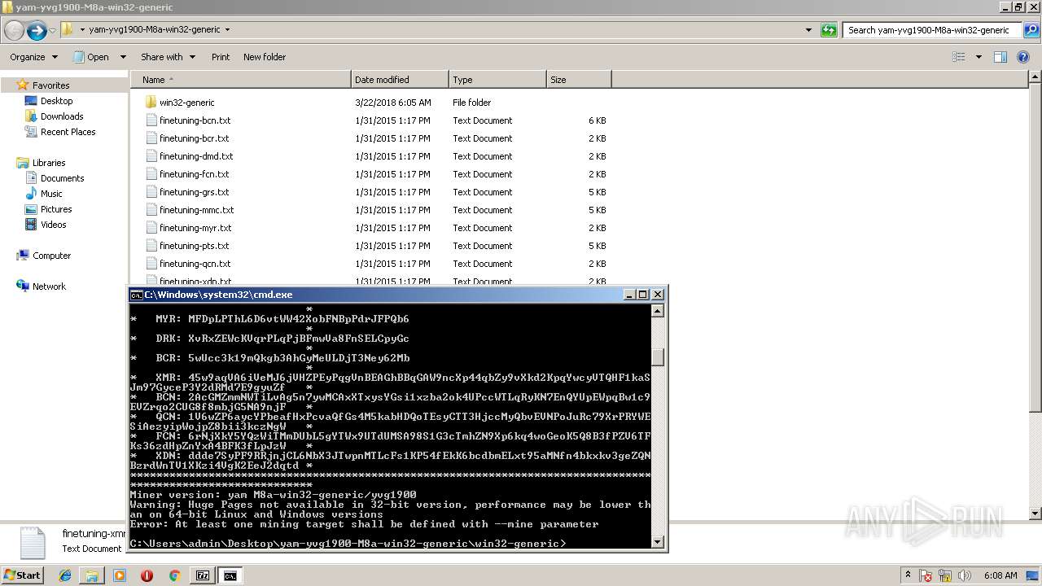The image size is (1042, 586).
Task: Click cmd window scroll down arrow
Action: (x=658, y=540)
